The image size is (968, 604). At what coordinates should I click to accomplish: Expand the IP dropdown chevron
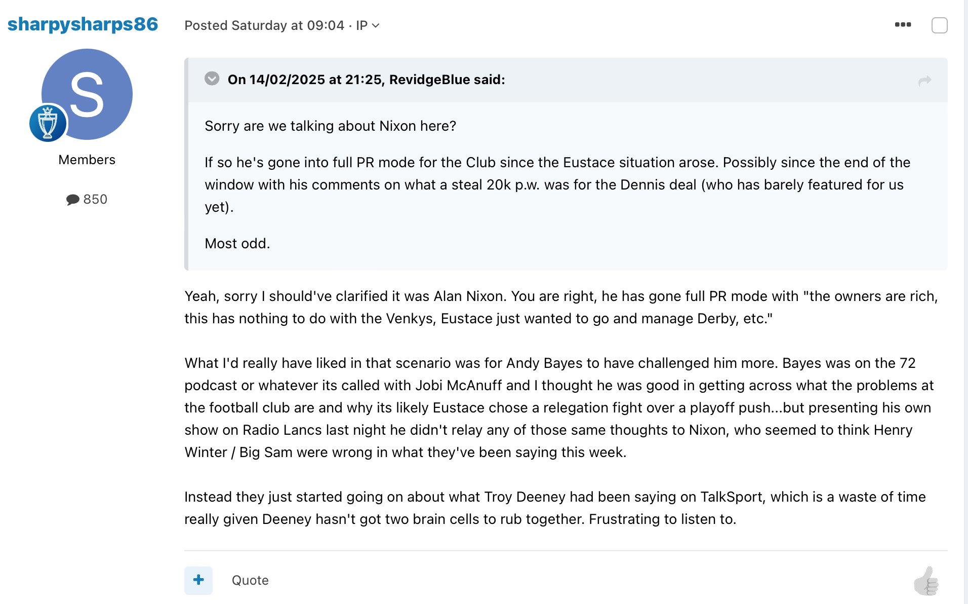376,25
